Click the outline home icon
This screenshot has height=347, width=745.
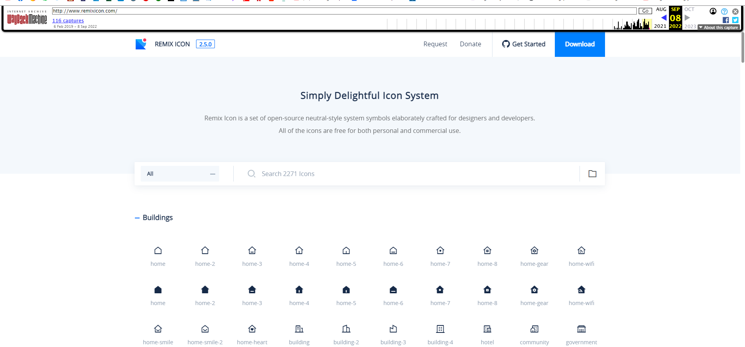pyautogui.click(x=158, y=251)
